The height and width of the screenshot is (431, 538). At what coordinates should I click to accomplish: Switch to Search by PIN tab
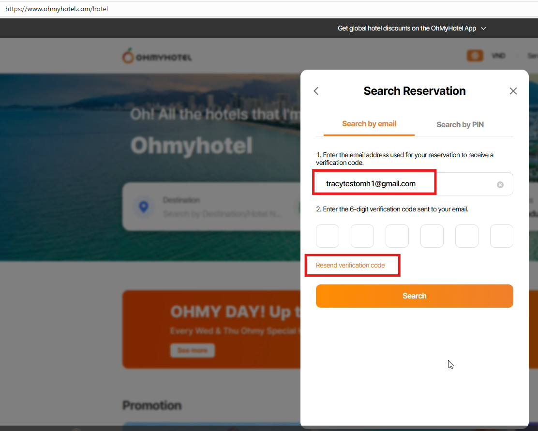(460, 125)
